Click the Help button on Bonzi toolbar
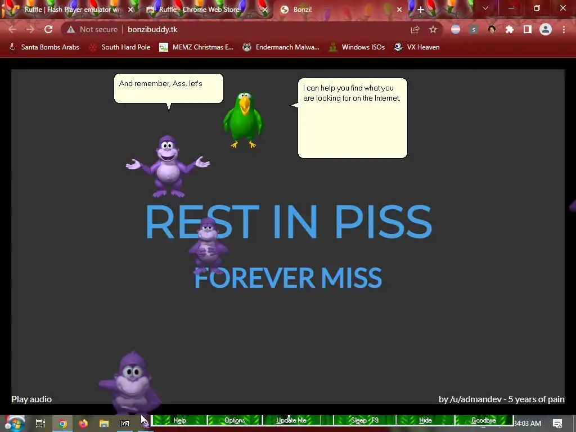 179,420
